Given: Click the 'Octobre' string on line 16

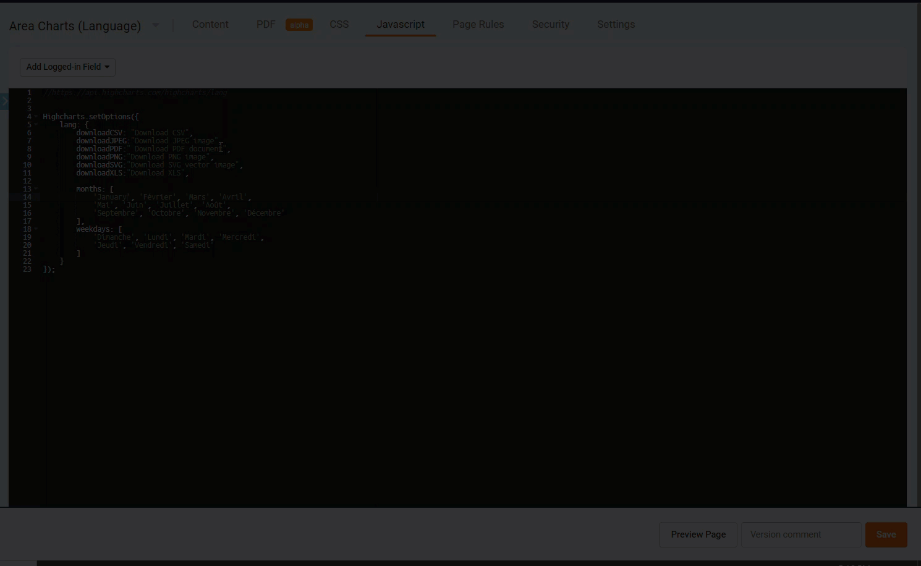Looking at the screenshot, I should pos(166,213).
